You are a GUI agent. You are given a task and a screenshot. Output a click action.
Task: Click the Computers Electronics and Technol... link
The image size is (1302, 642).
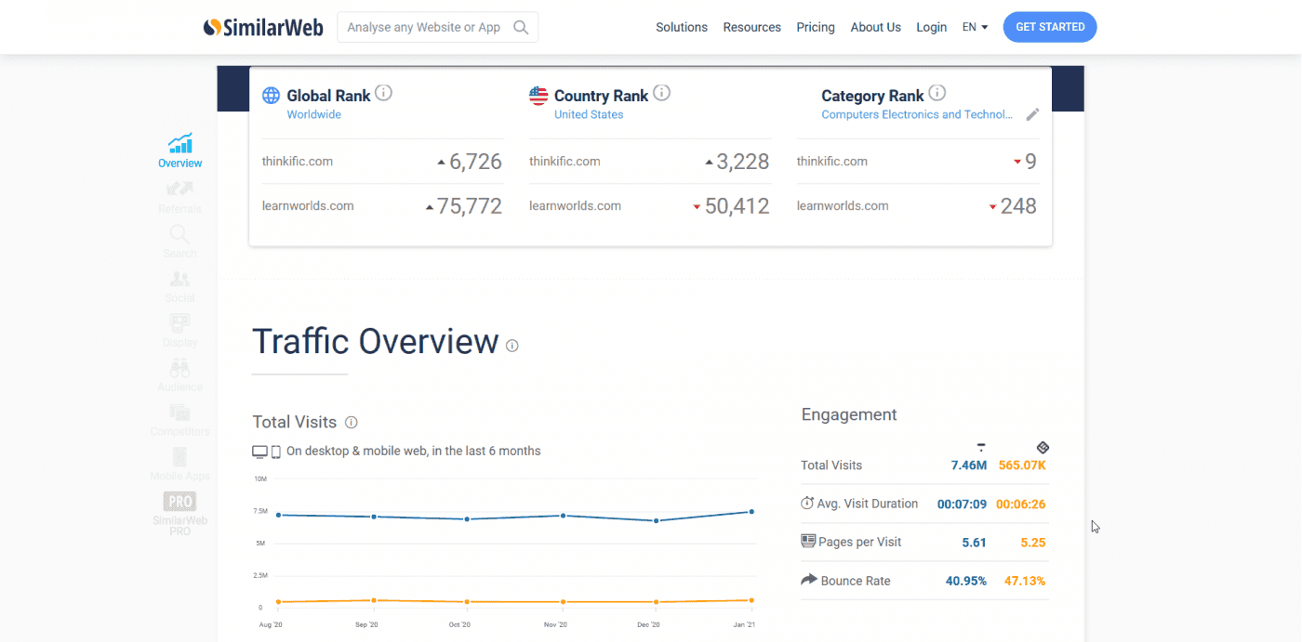click(917, 114)
